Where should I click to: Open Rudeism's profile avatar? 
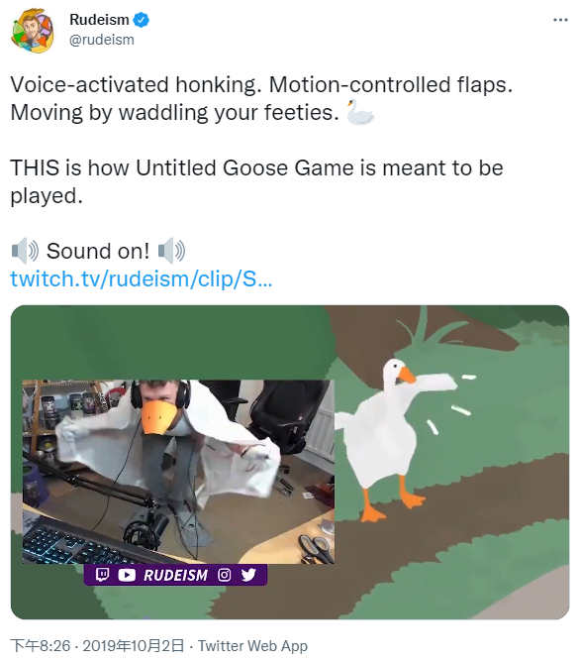[33, 30]
